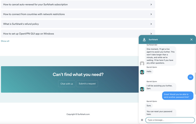The image size is (196, 124).
Task: Click the chevron on the network restrictions article
Action: coord(151,14)
